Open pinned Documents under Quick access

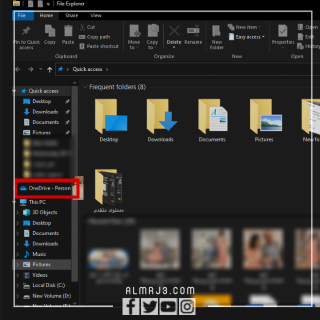tap(45, 122)
